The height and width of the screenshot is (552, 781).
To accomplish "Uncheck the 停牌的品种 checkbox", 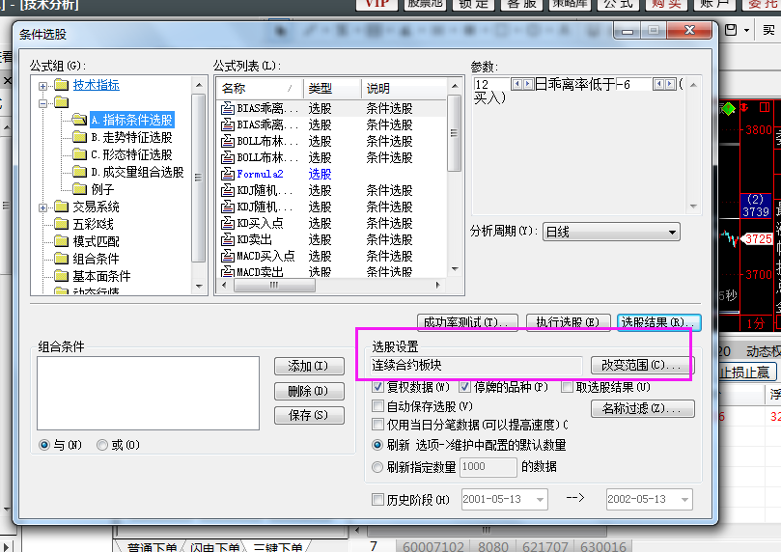I will coord(465,387).
